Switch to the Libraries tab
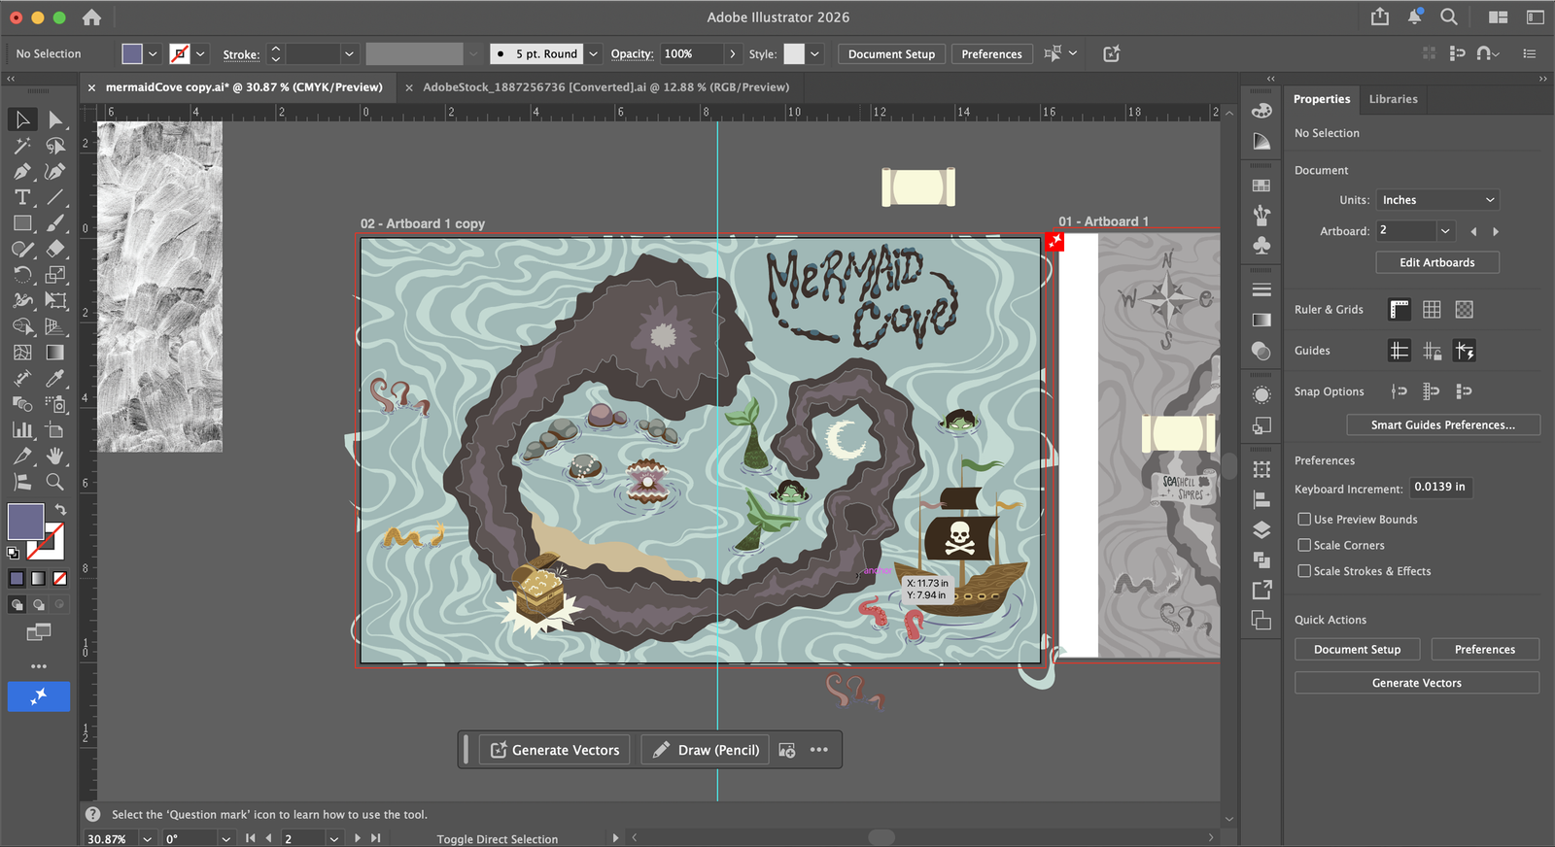 coord(1393,99)
